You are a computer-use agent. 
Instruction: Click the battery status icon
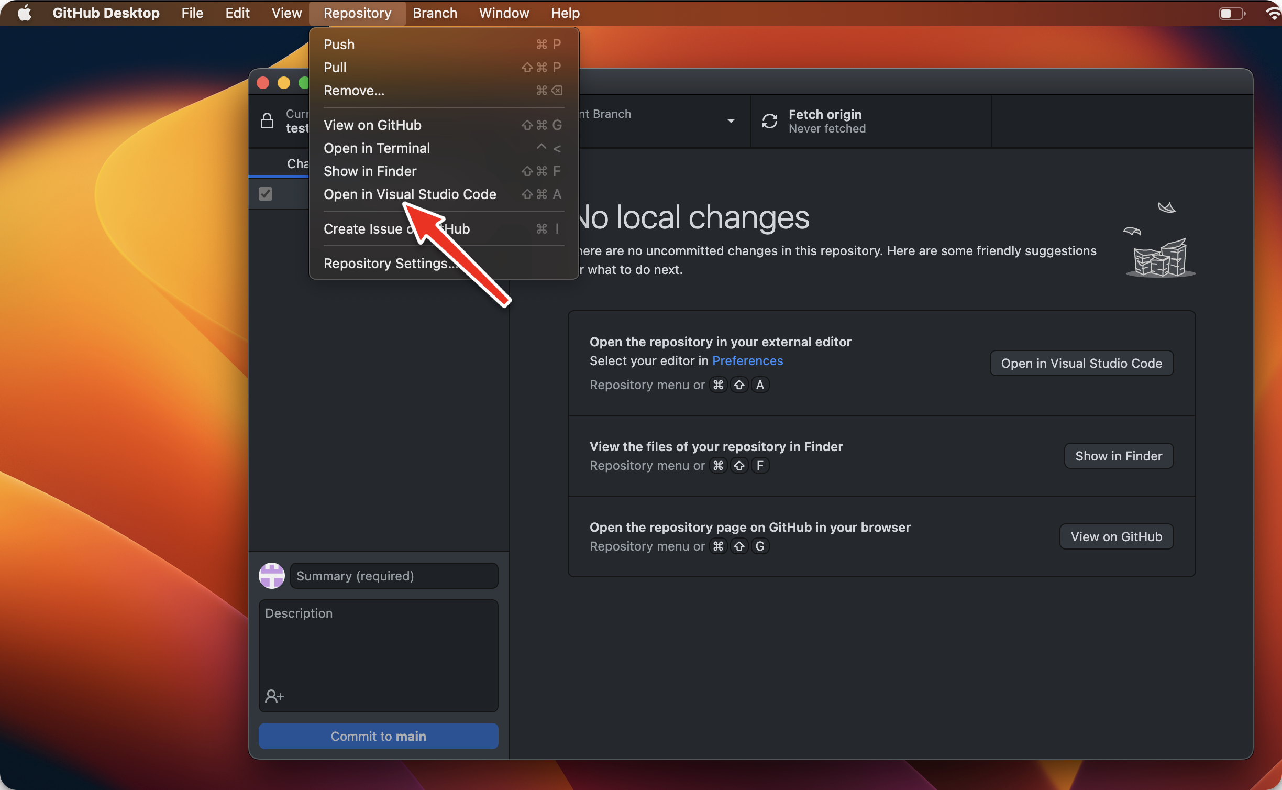(1231, 13)
